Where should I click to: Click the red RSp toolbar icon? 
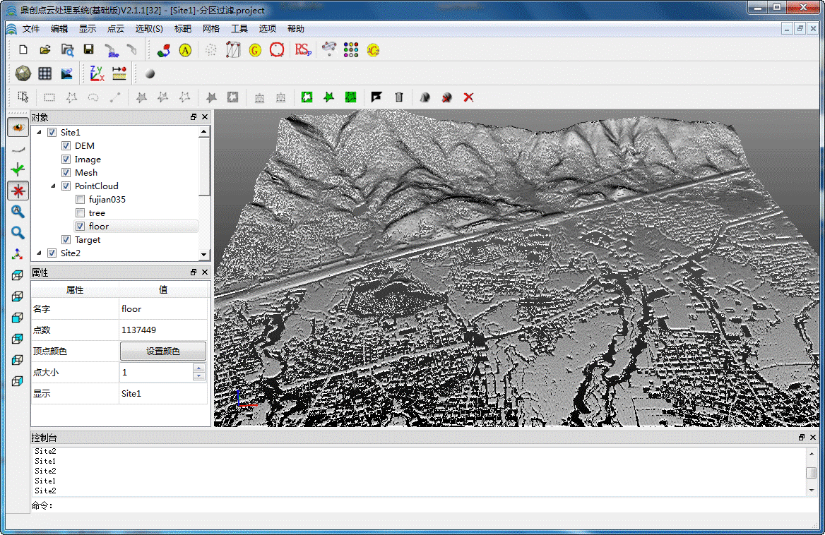click(x=303, y=49)
